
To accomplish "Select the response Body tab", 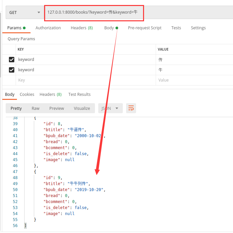I will pos(10,95).
